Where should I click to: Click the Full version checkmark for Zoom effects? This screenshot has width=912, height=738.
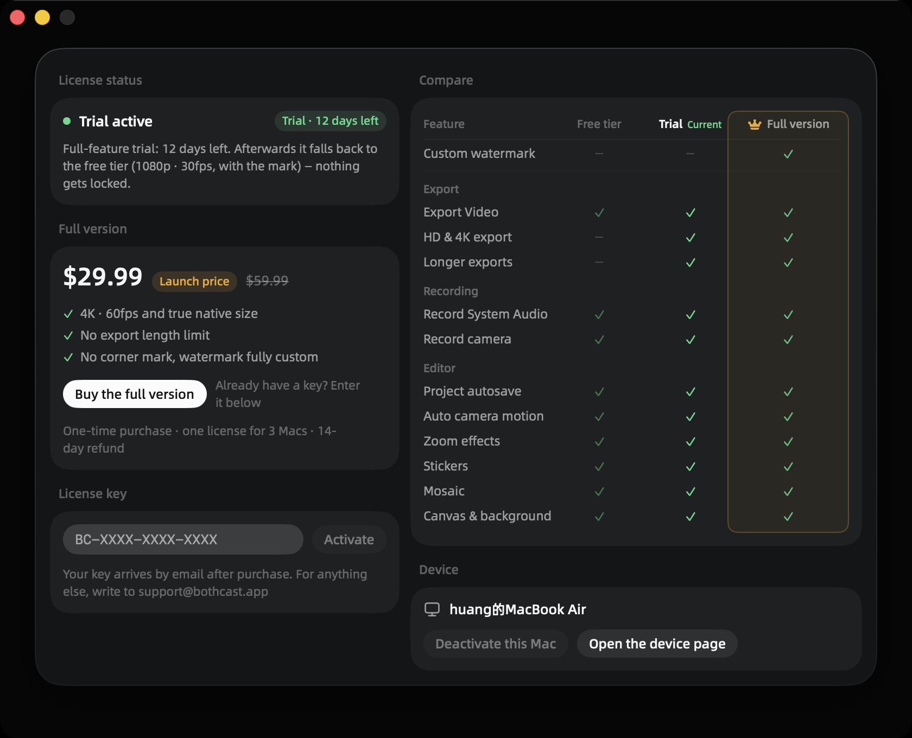coord(788,442)
